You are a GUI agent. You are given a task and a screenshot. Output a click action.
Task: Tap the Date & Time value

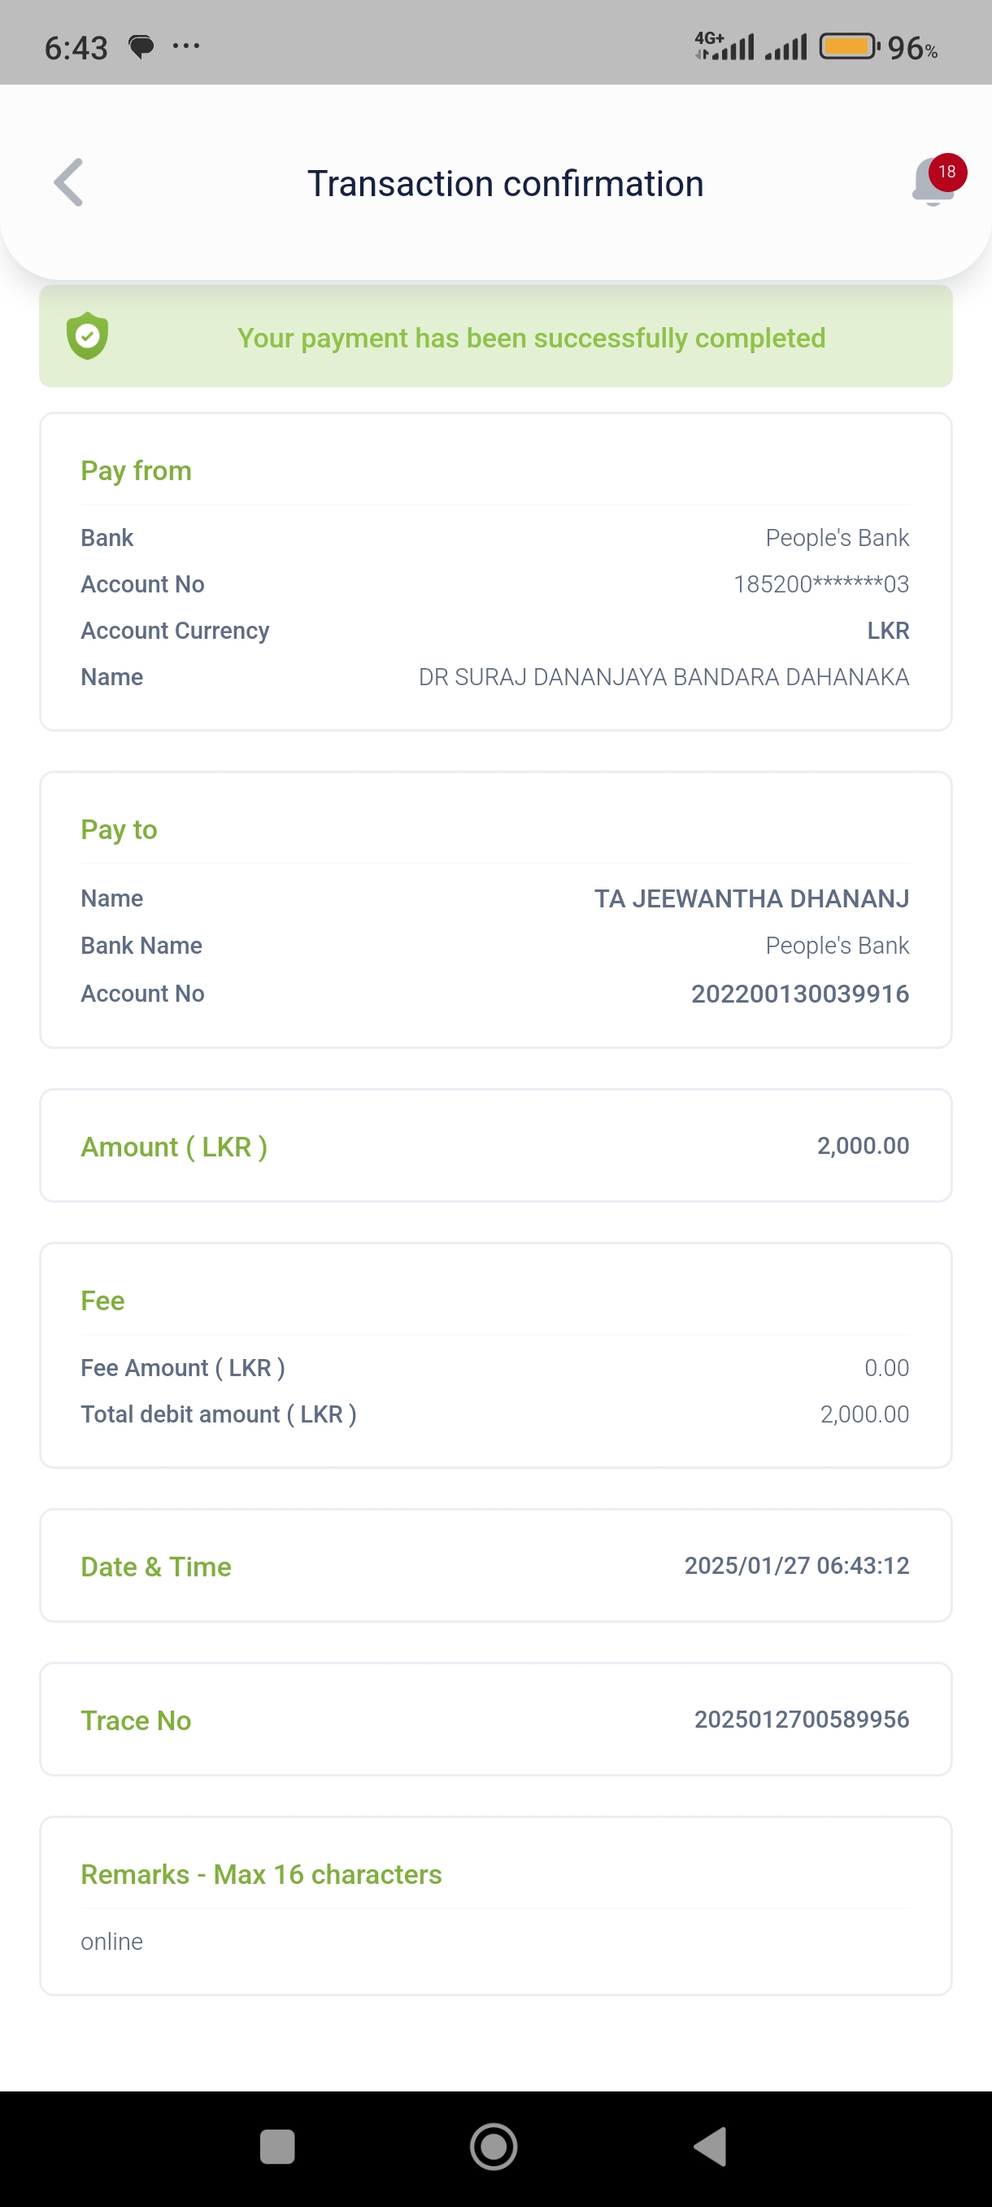(796, 1565)
